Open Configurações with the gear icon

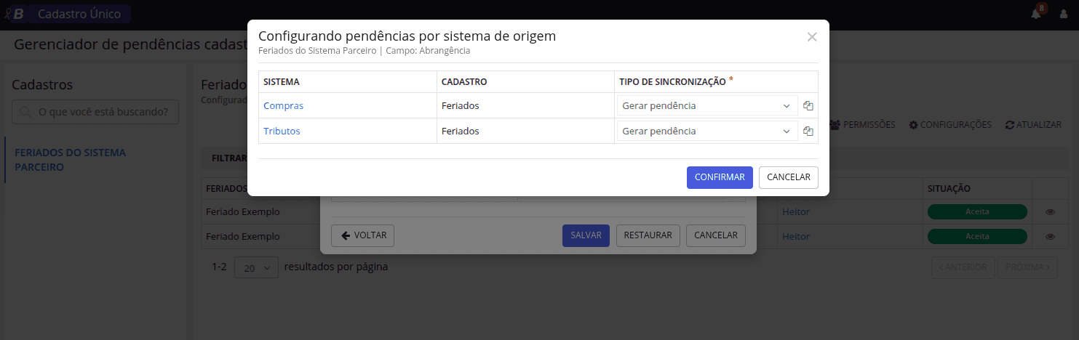[913, 125]
